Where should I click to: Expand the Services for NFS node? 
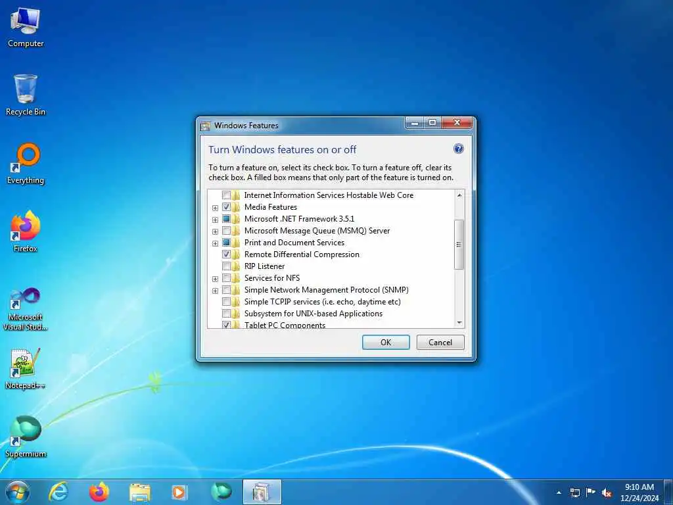[x=215, y=279]
